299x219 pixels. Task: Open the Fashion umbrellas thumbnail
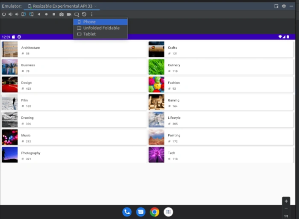pyautogui.click(x=156, y=84)
